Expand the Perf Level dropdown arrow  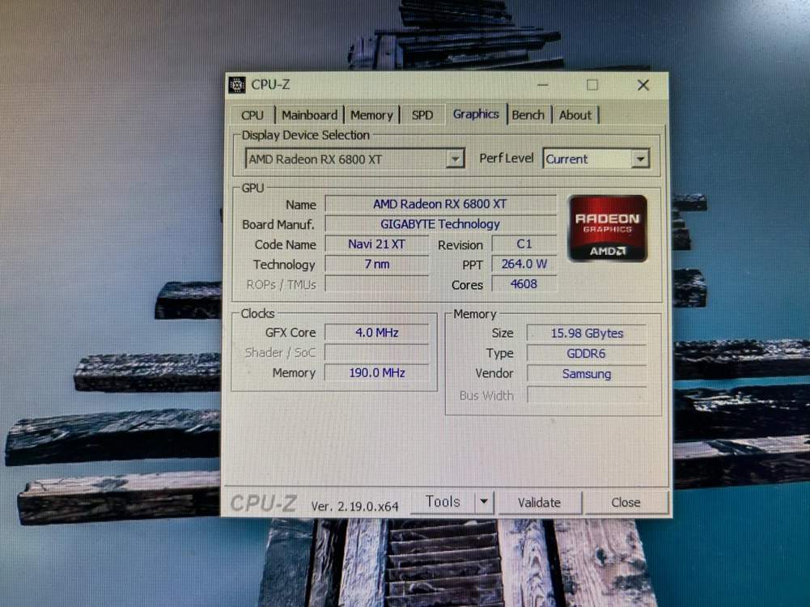click(640, 159)
